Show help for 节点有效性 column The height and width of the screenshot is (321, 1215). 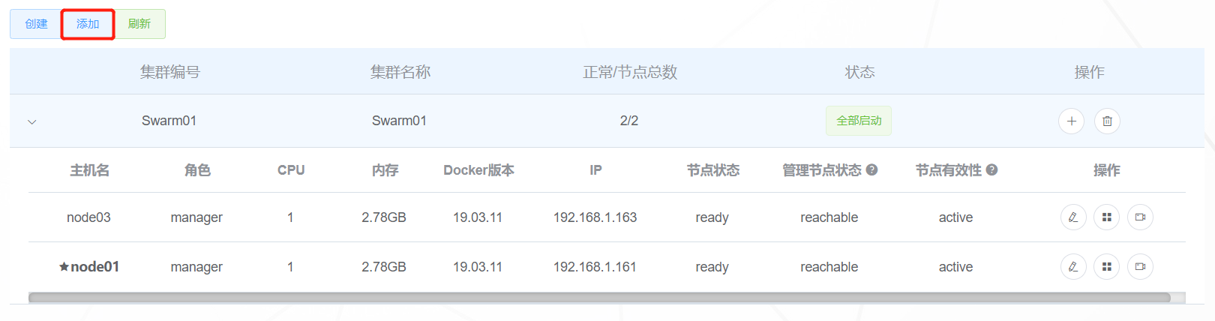(991, 170)
